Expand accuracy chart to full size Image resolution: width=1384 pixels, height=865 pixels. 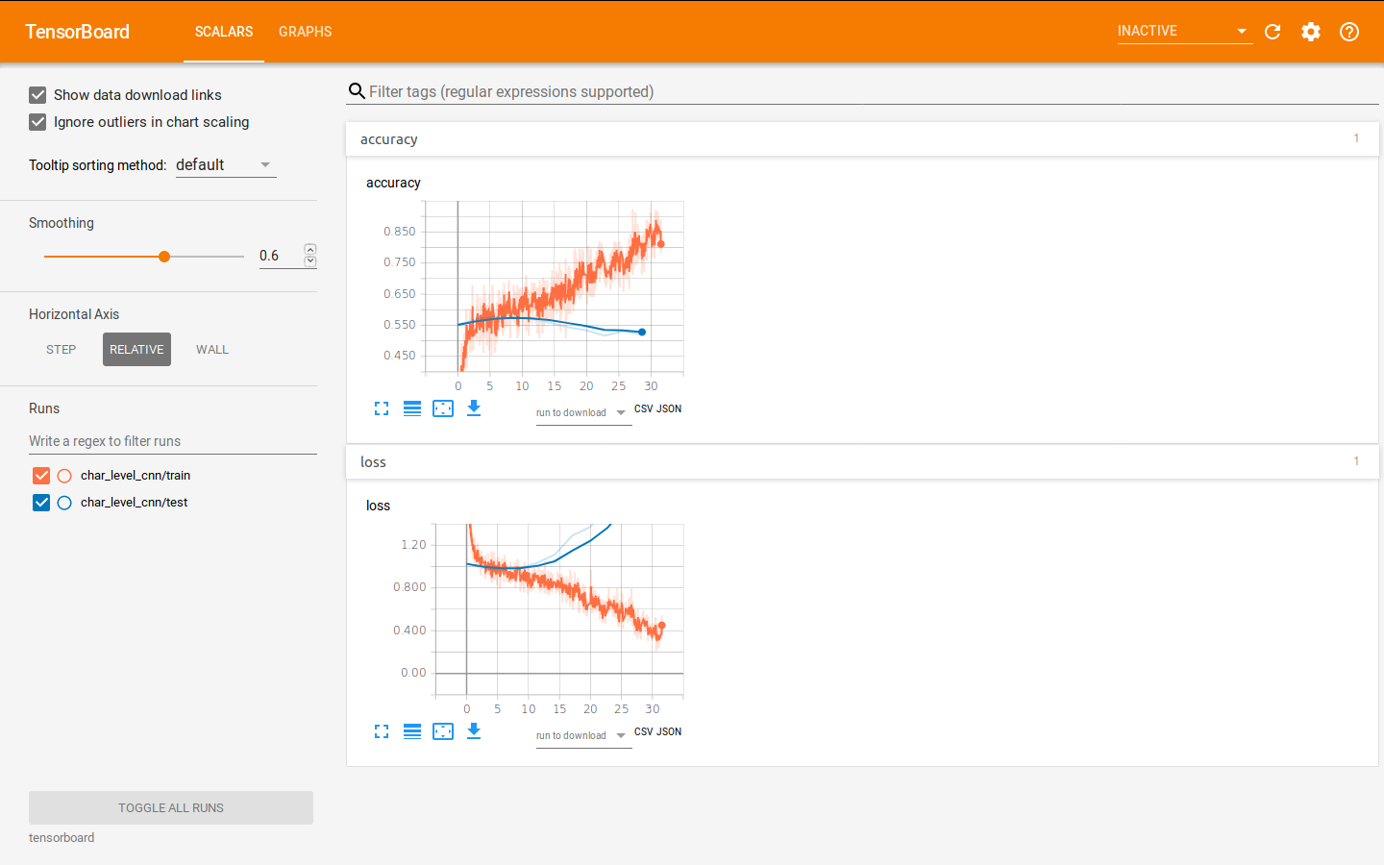(382, 408)
